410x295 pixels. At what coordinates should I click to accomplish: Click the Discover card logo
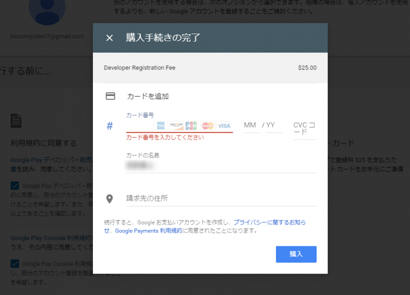pos(176,126)
